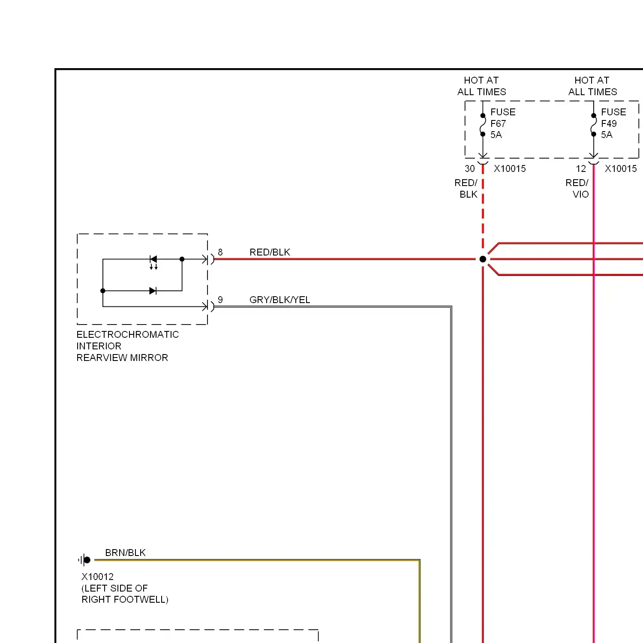Click connector pin number 30
The width and height of the screenshot is (643, 643).
(470, 169)
